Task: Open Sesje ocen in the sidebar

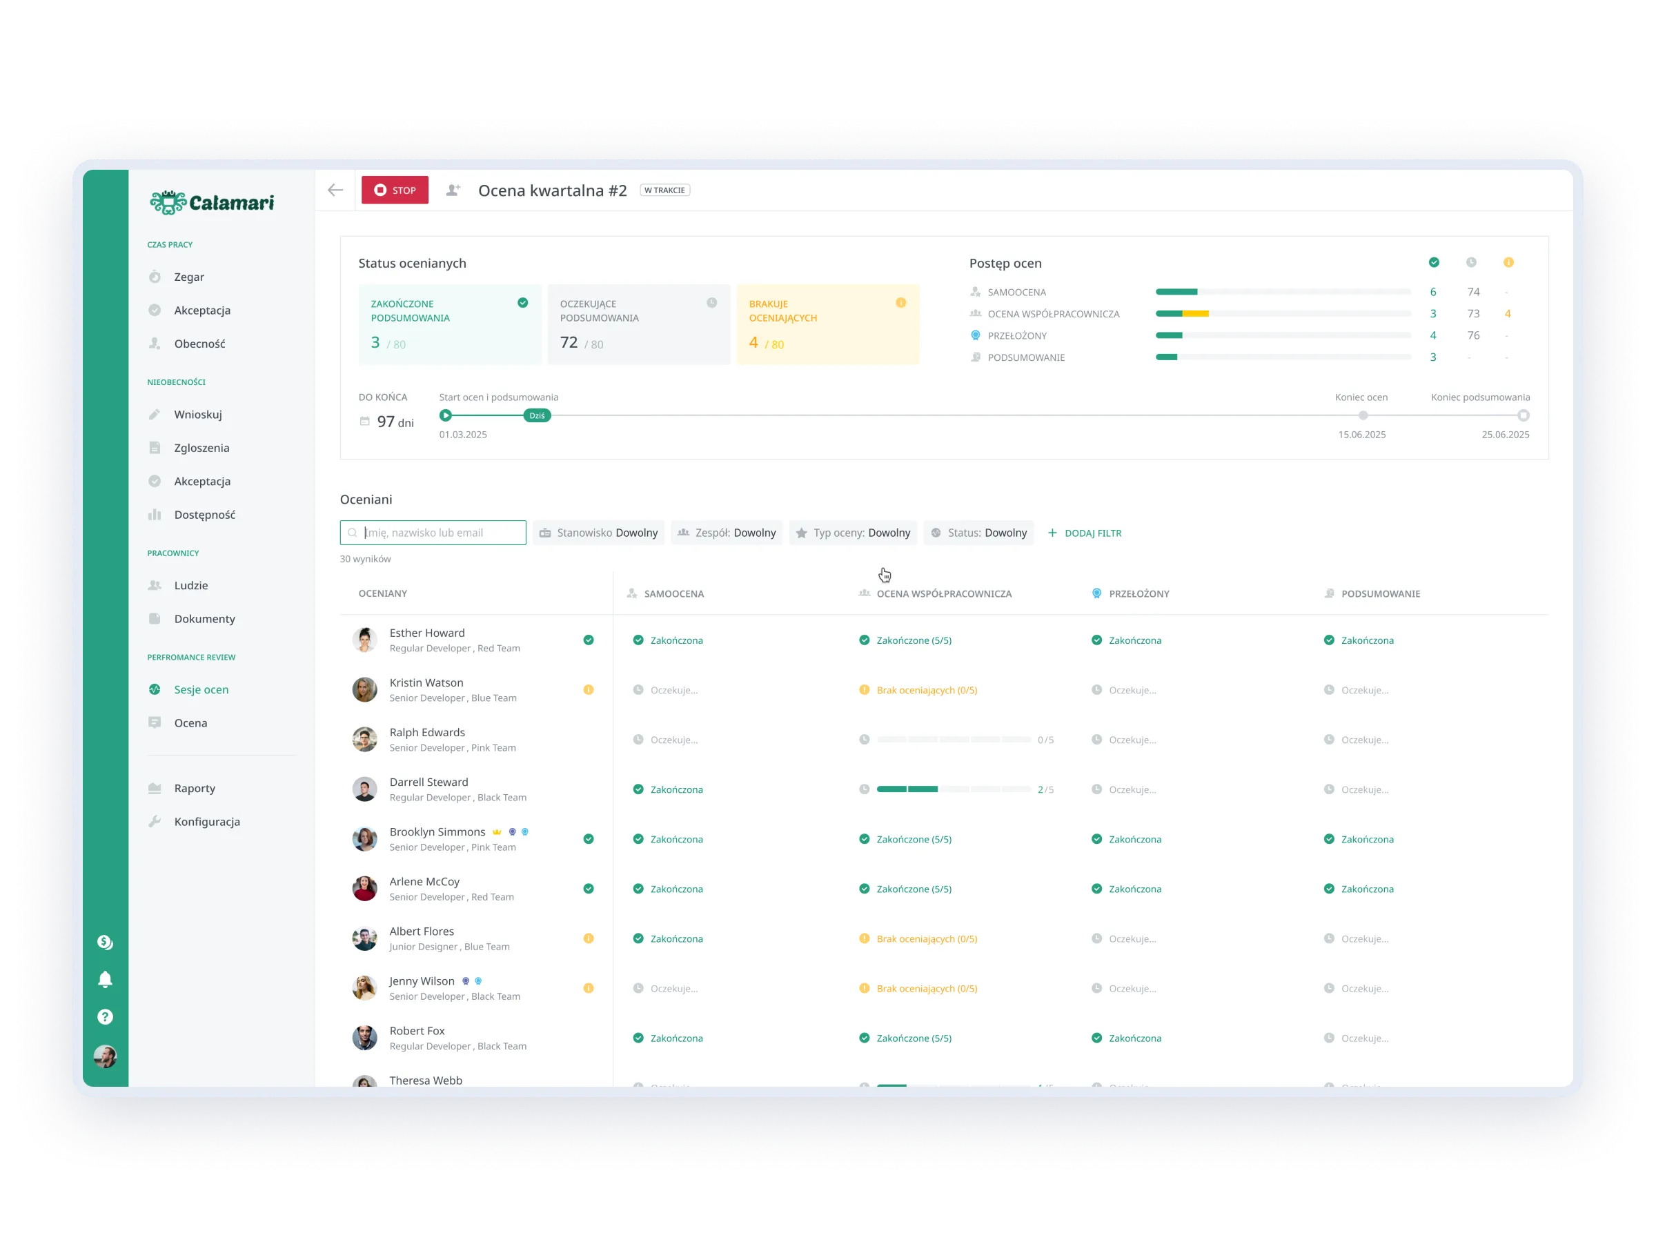Action: tap(201, 689)
